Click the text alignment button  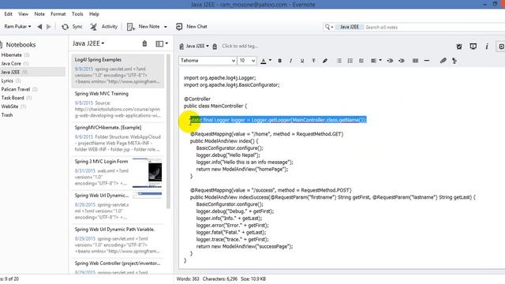click(x=373, y=61)
